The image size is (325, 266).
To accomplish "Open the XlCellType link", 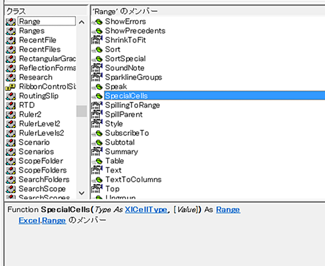I will tap(146, 209).
